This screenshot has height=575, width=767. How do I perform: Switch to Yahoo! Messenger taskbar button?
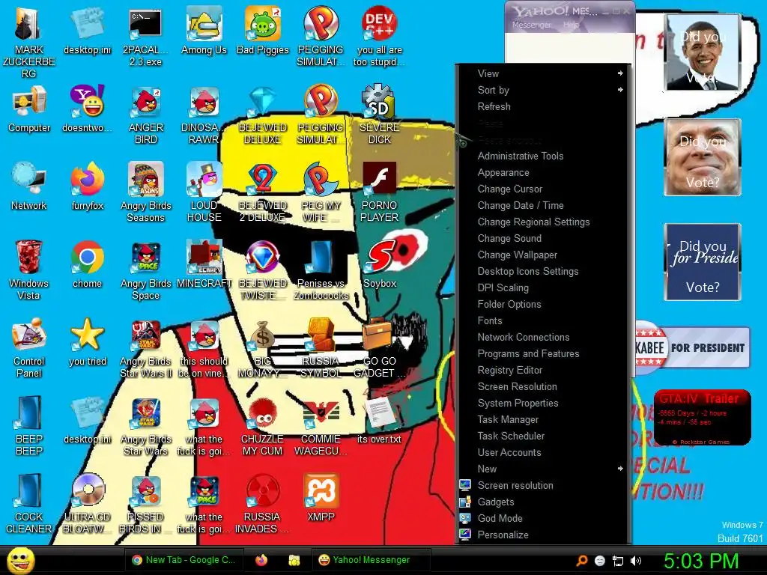pos(372,560)
